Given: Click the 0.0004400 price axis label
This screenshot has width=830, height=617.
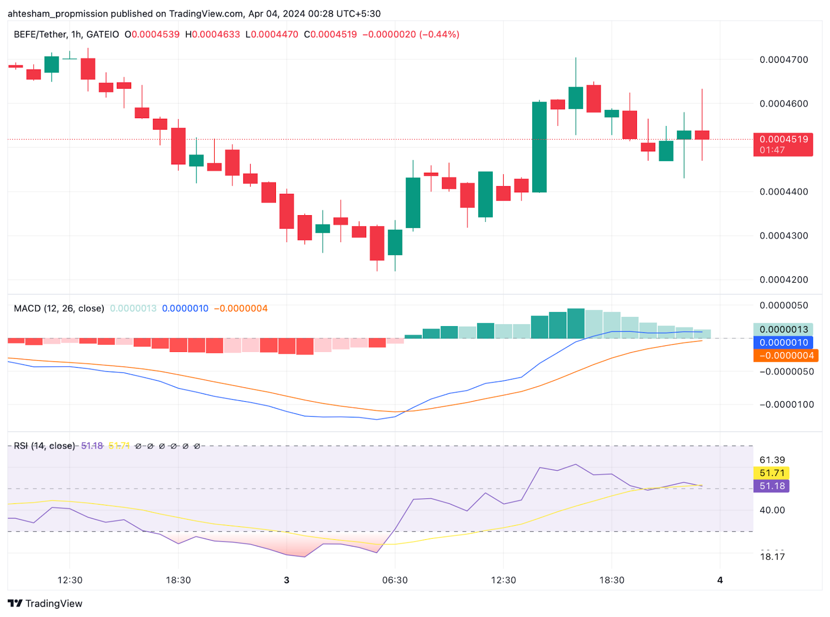Looking at the screenshot, I should pyautogui.click(x=784, y=192).
